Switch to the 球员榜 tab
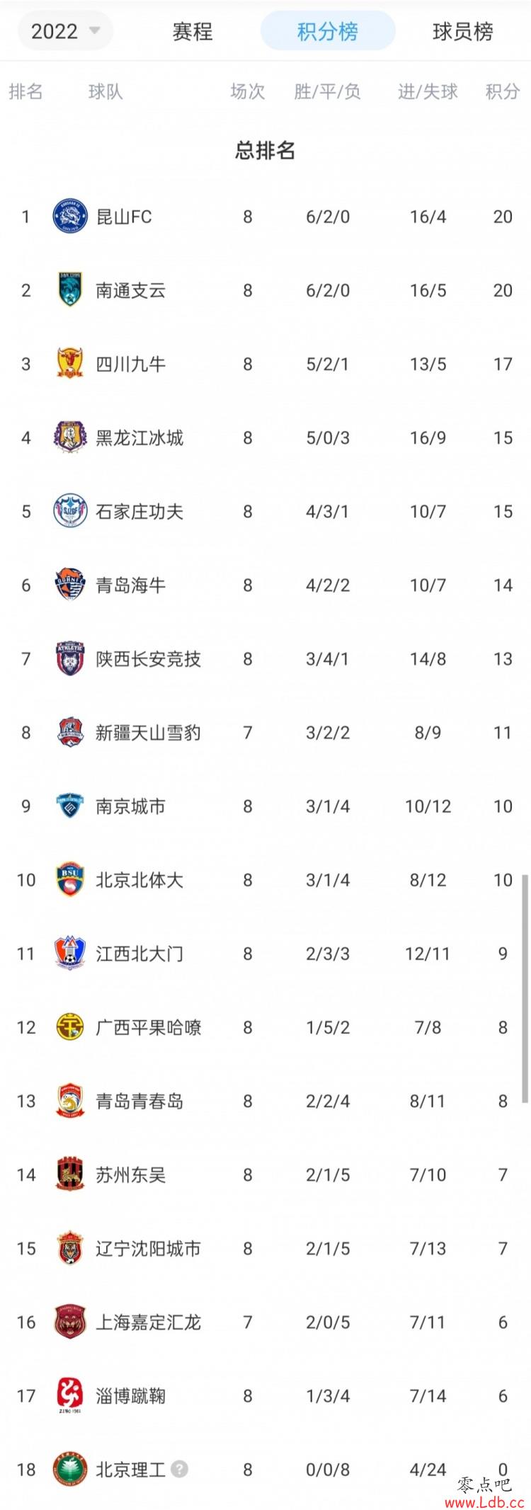The height and width of the screenshot is (1510, 531). [x=462, y=32]
